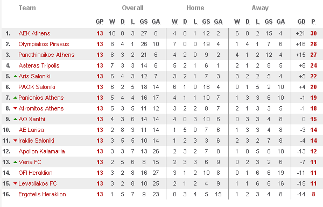Select the Panathinaikos Athens link
The width and height of the screenshot is (323, 207).
46,55
